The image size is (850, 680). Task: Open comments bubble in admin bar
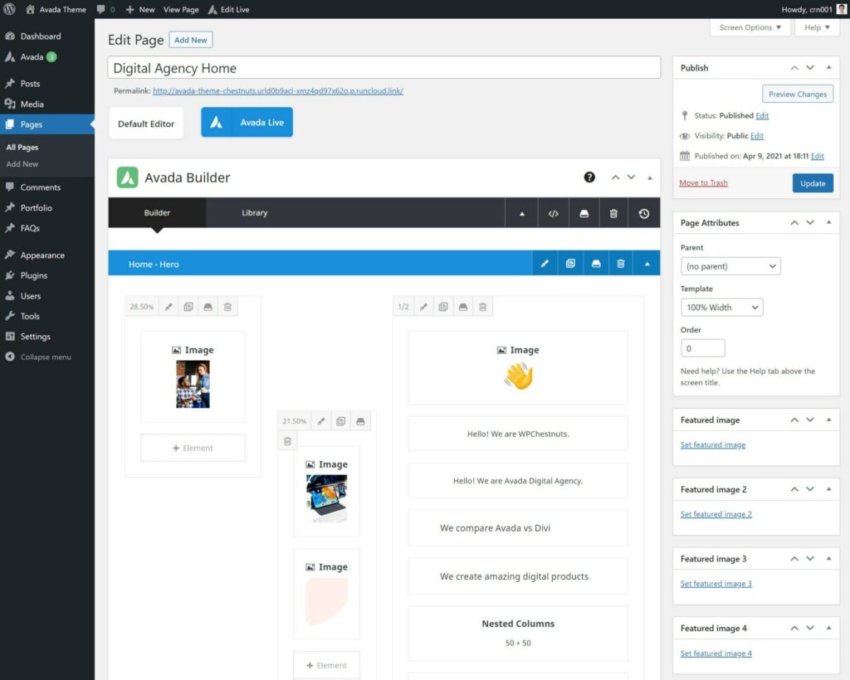(105, 9)
